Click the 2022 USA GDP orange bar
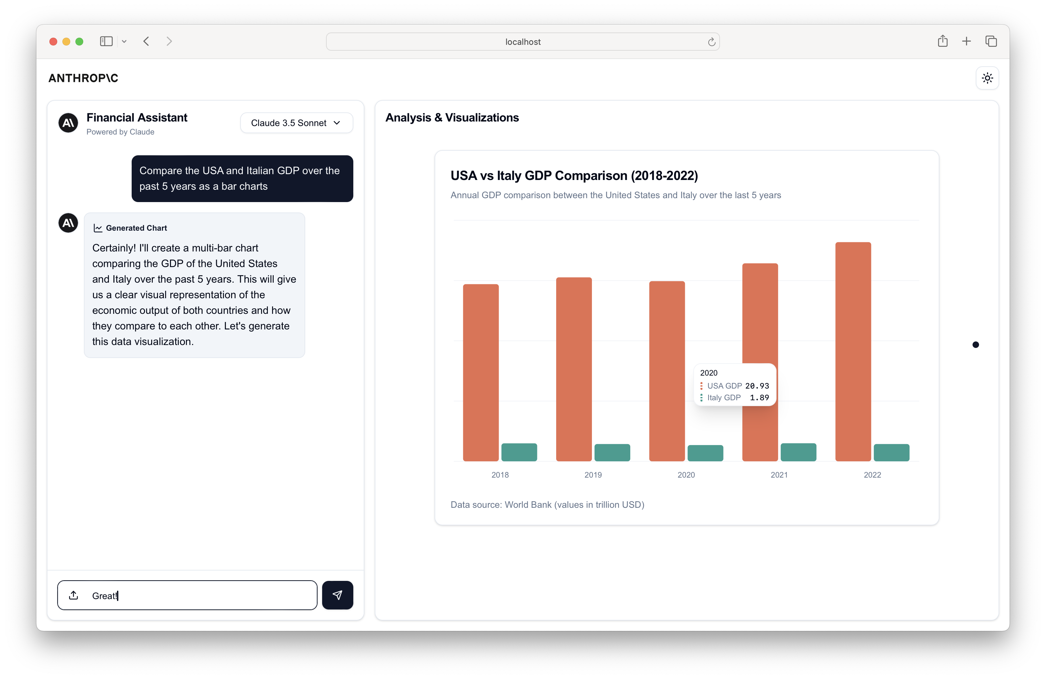The height and width of the screenshot is (679, 1046). [x=853, y=352]
